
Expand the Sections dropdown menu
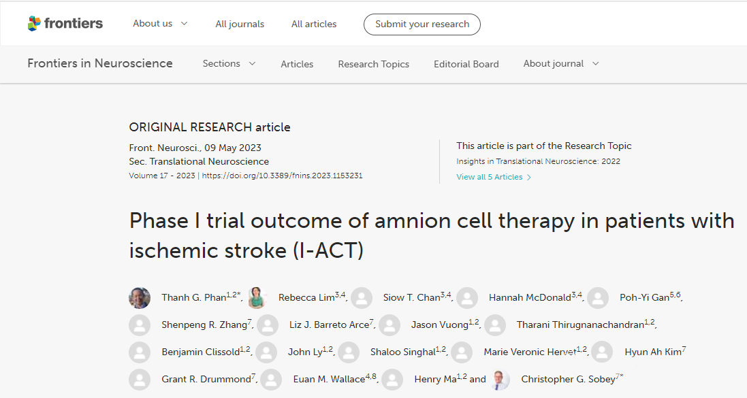coord(229,64)
